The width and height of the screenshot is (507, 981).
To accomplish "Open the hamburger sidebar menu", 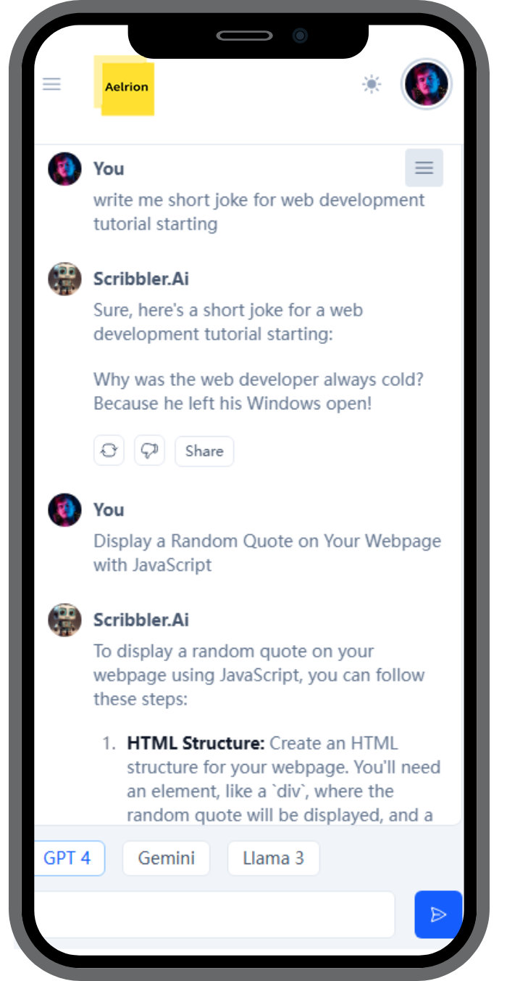I will [x=51, y=84].
